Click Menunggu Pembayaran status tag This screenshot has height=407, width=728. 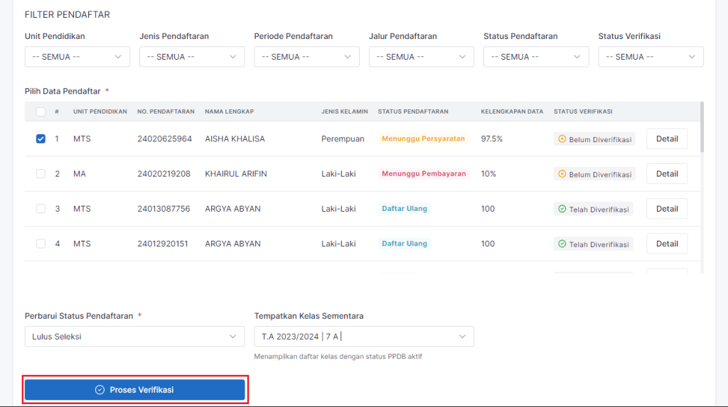(x=423, y=173)
